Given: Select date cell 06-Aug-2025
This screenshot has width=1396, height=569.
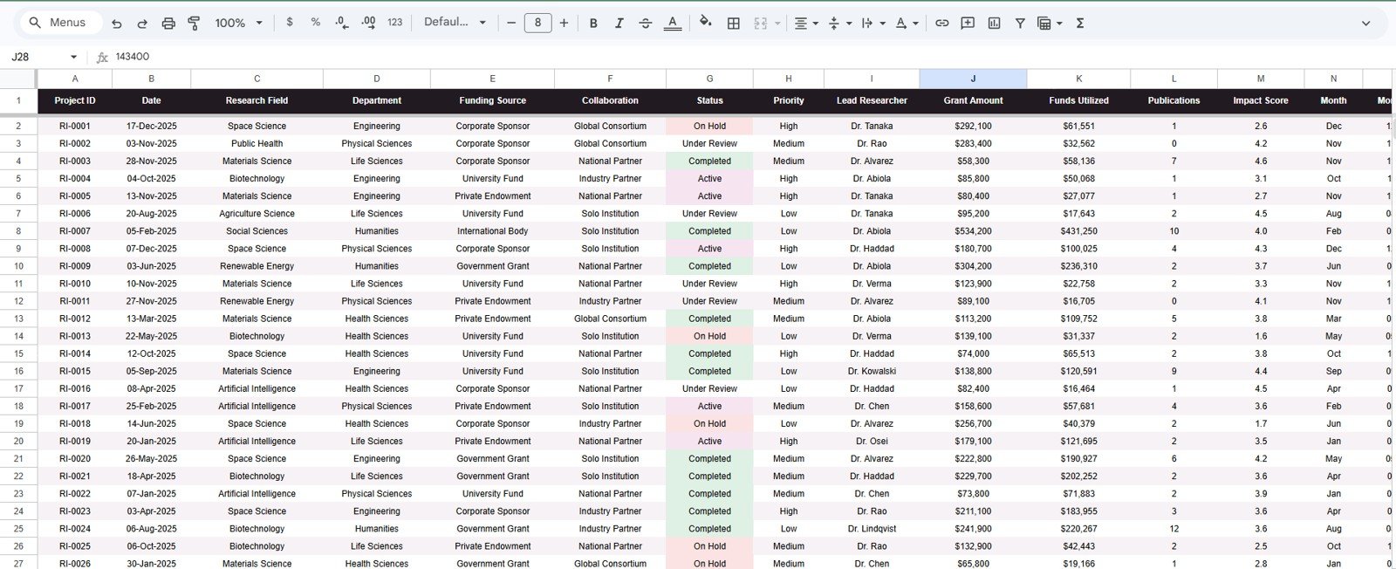Looking at the screenshot, I should pyautogui.click(x=151, y=529).
